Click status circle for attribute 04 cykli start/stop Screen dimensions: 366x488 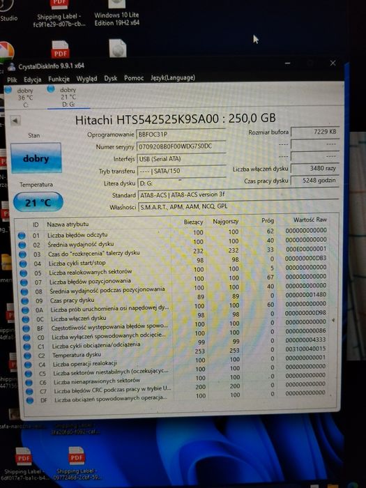point(23,264)
